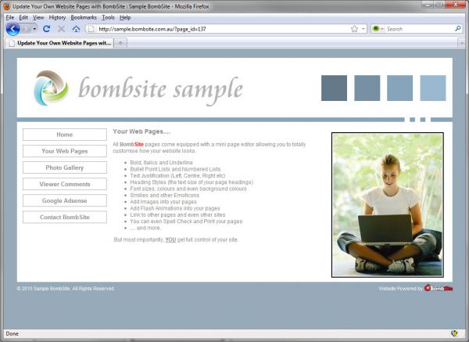Open the Google Adsense nav button
Image resolution: width=469 pixels, height=342 pixels.
[65, 200]
